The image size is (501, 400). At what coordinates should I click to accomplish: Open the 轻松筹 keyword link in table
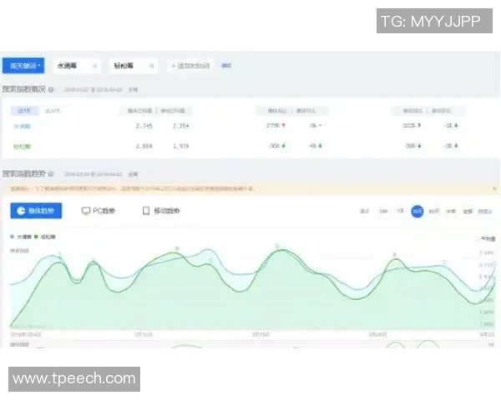click(23, 145)
